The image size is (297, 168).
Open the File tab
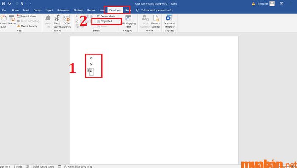(x=3, y=10)
